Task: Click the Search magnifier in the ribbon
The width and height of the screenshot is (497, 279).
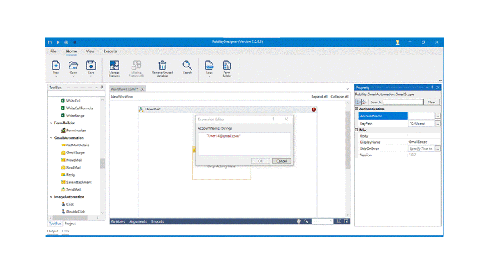Action: 187,66
